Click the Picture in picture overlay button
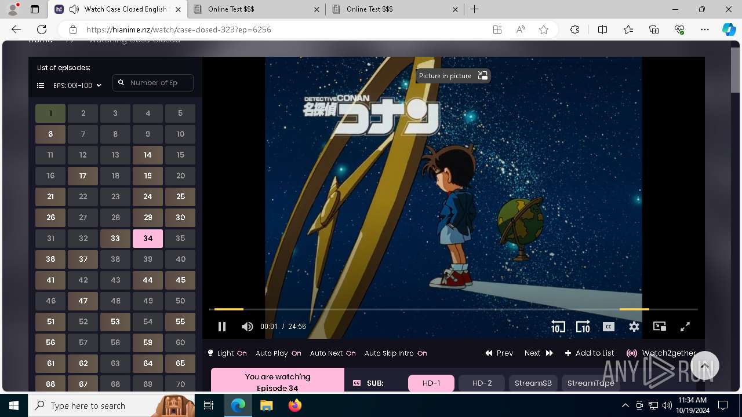The width and height of the screenshot is (742, 417). 453,76
